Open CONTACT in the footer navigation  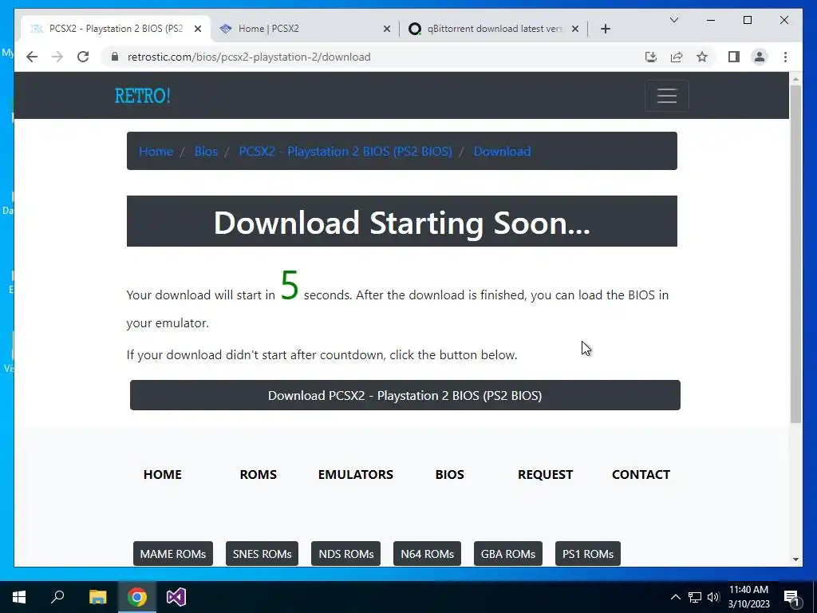[641, 474]
